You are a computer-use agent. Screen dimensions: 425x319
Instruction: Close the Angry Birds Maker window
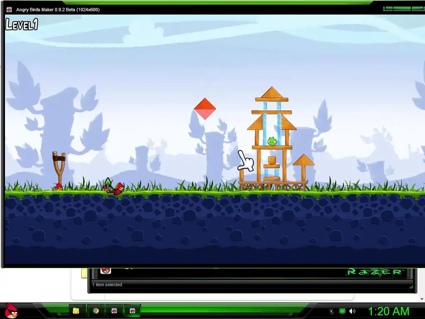click(x=418, y=9)
